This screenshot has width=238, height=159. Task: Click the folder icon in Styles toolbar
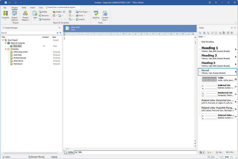pos(228,33)
